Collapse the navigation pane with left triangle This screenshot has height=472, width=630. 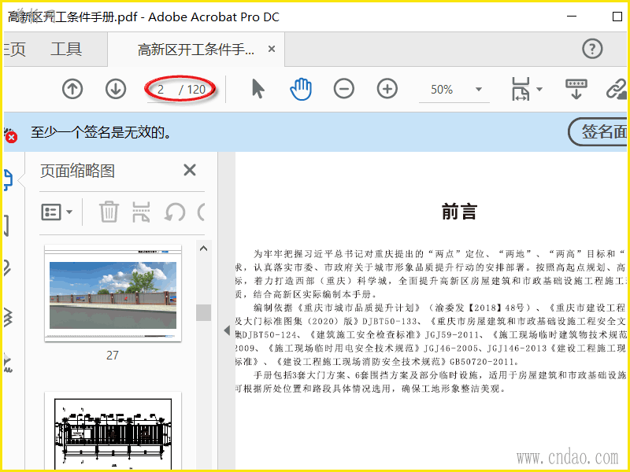click(x=227, y=330)
